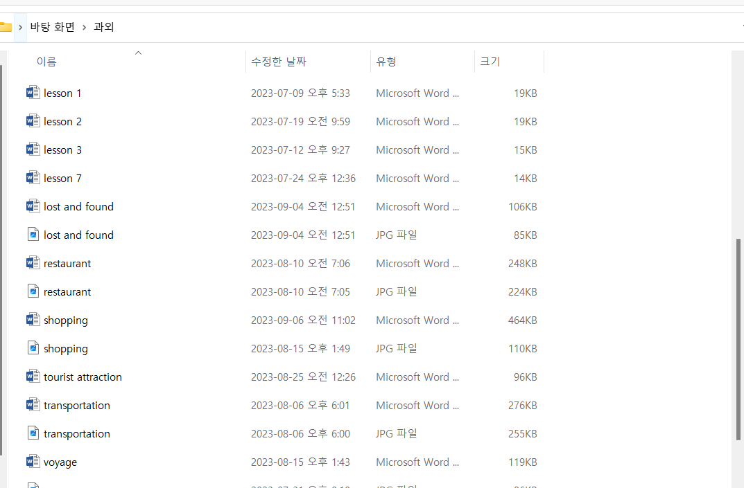
Task: Click the 248KB size value
Action: tap(522, 264)
